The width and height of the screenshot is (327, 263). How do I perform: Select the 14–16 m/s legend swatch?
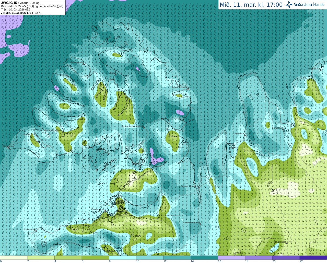[x=204, y=258]
